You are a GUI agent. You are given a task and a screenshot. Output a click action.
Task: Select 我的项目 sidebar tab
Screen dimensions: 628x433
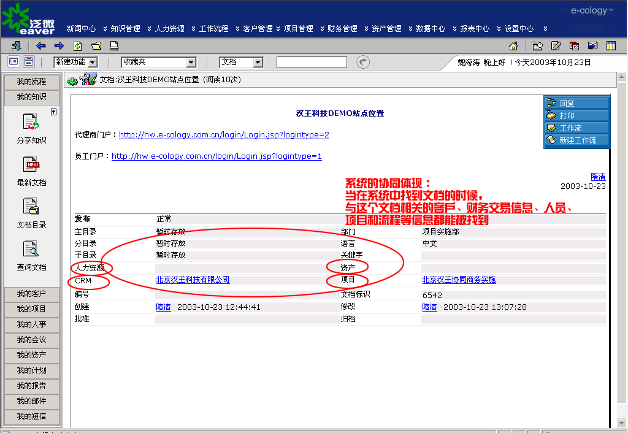32,309
